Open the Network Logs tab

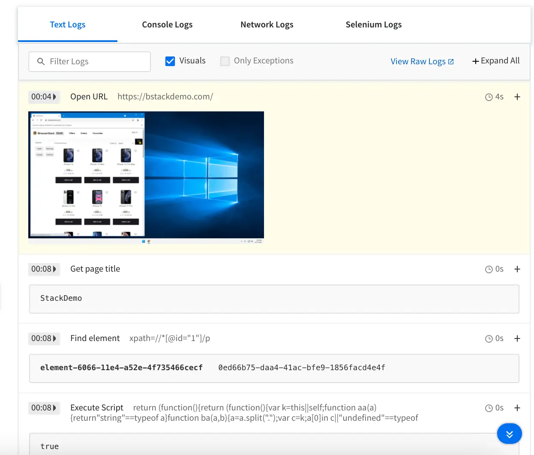[267, 25]
